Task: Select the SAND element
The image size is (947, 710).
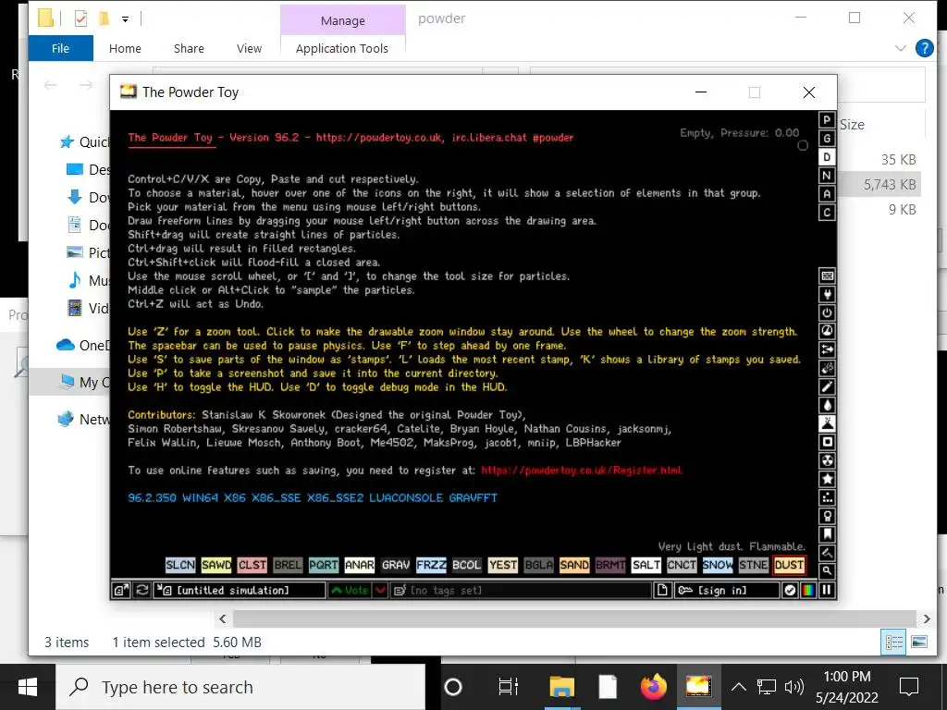Action: (x=573, y=565)
